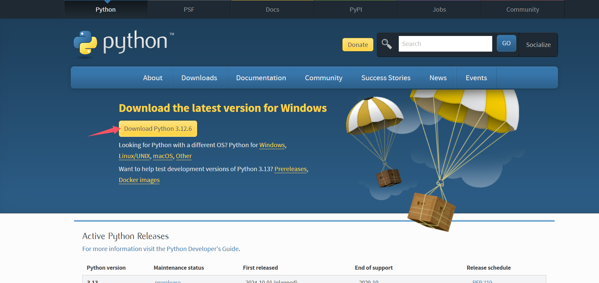Switch to the PyPI top tab
Screen dimensions: 599x283
[355, 10]
